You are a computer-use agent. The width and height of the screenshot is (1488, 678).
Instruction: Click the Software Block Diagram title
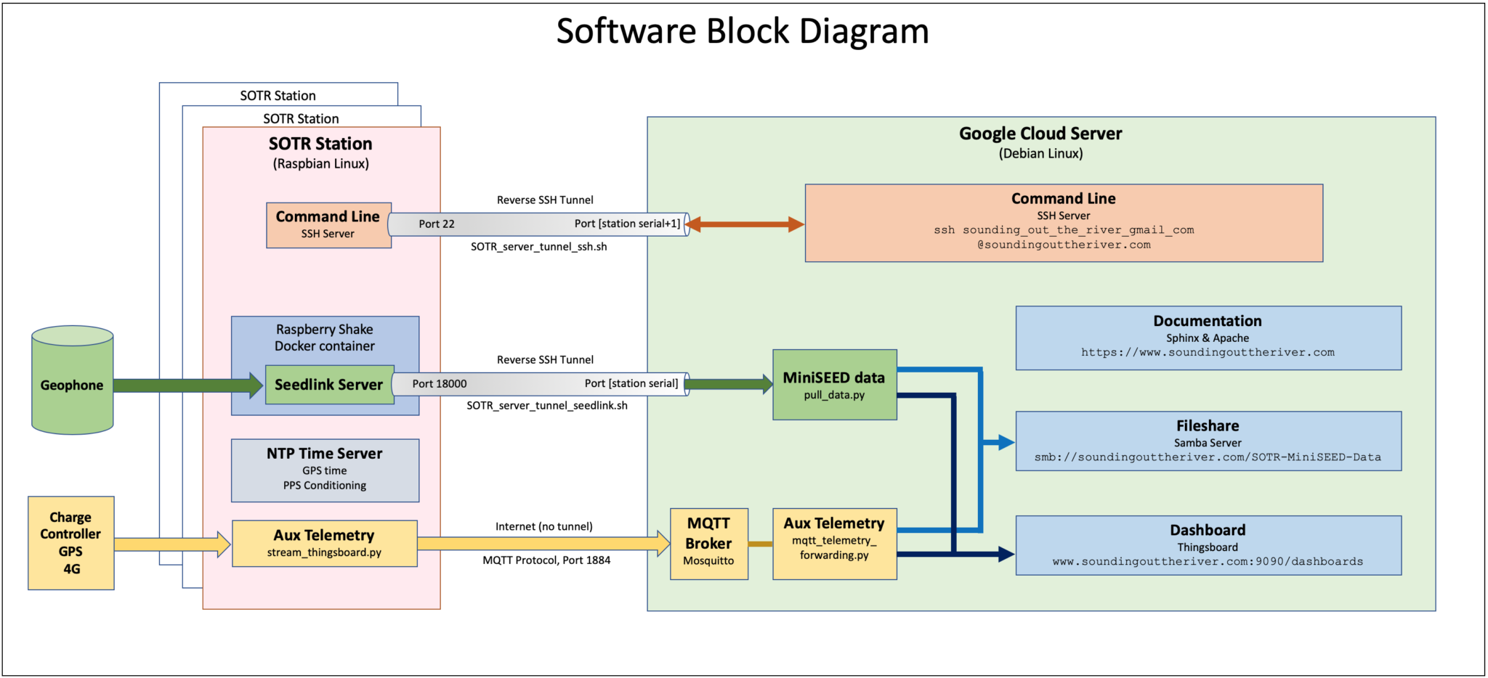point(743,31)
